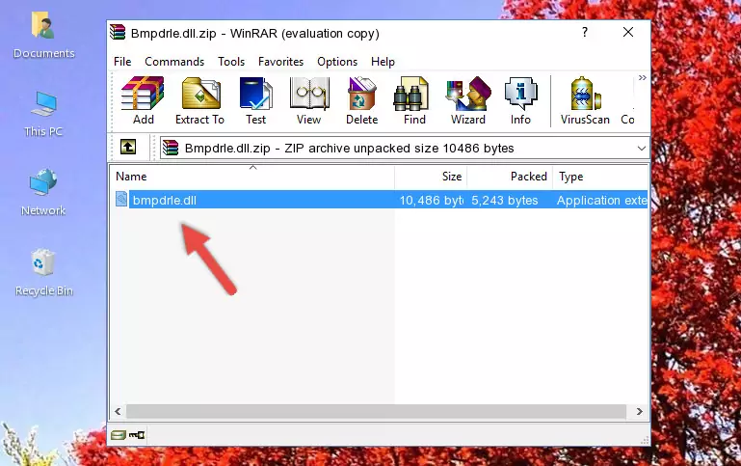Click the Add toolbar icon
The image size is (741, 466).
click(x=143, y=100)
